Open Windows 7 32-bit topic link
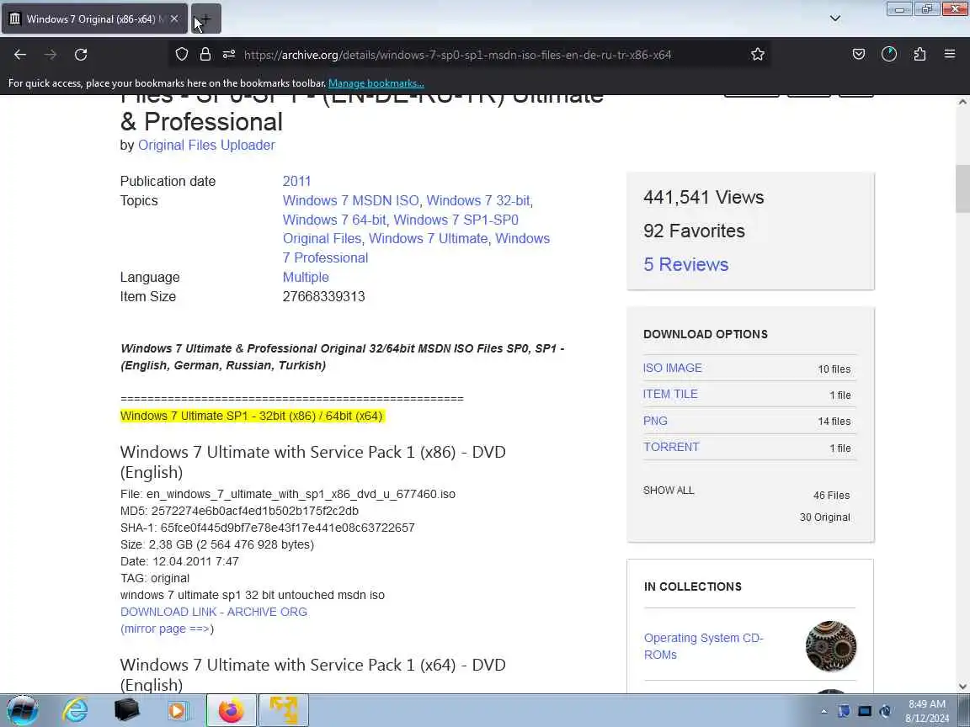 pyautogui.click(x=478, y=200)
